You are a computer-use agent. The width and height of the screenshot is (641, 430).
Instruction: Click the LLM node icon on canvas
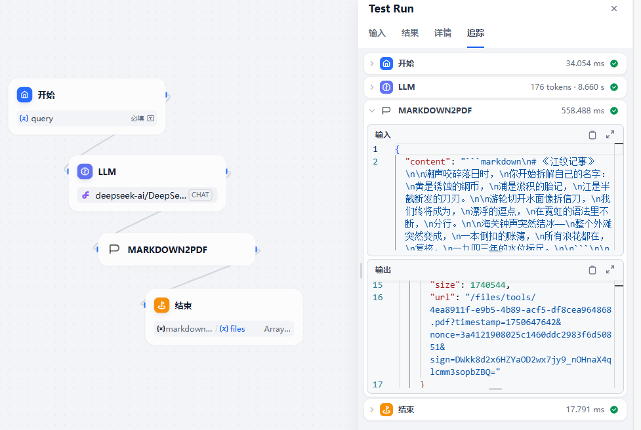(85, 172)
